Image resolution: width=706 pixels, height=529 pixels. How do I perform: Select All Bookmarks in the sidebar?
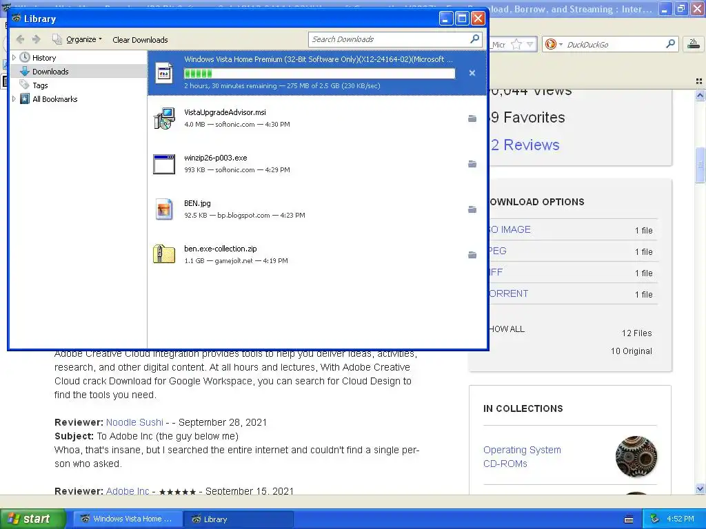click(55, 99)
